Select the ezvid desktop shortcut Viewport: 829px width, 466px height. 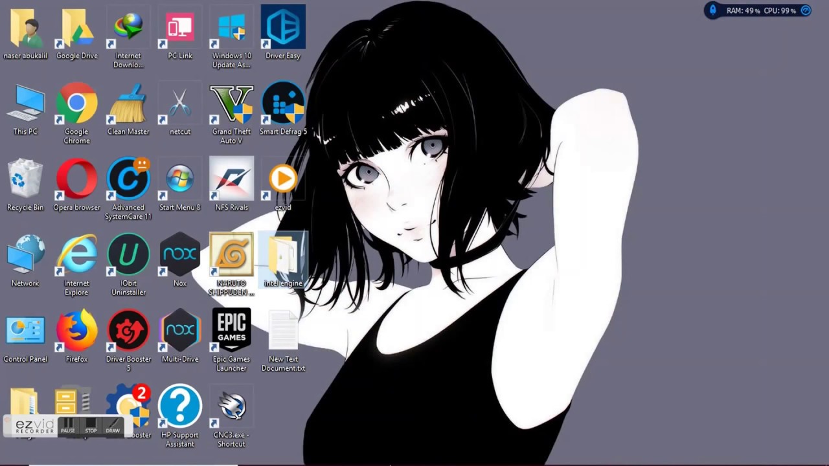coord(283,180)
